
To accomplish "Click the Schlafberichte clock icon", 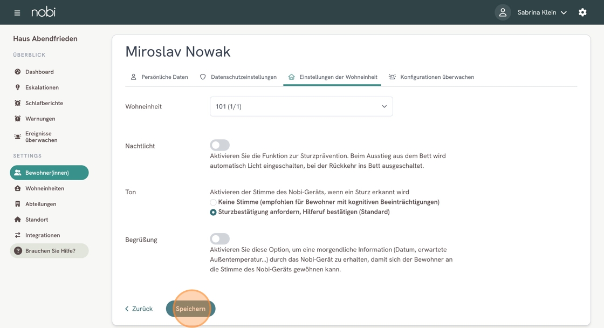I will point(17,103).
